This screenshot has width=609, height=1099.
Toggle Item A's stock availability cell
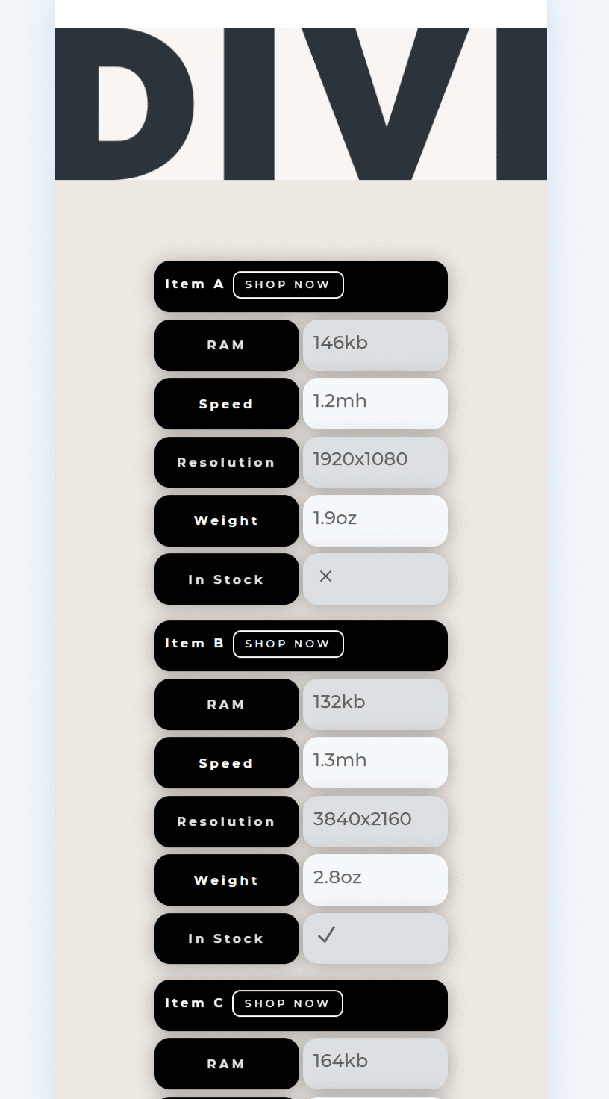click(x=375, y=579)
